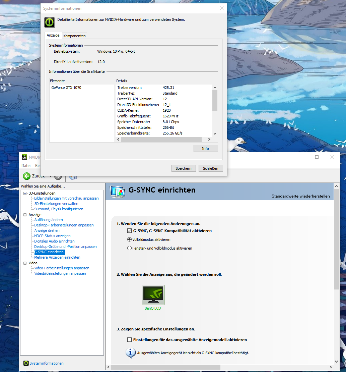Open Video-Farbeinstellungen anpassen
The image size is (346, 372).
point(62,268)
